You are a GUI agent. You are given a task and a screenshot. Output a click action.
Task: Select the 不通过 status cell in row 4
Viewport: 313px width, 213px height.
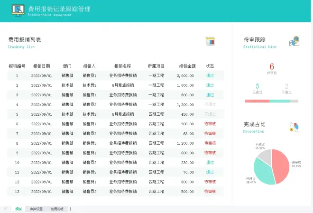(x=210, y=104)
